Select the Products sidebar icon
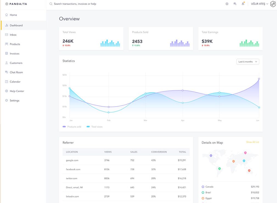The height and width of the screenshot is (203, 277). (6, 44)
